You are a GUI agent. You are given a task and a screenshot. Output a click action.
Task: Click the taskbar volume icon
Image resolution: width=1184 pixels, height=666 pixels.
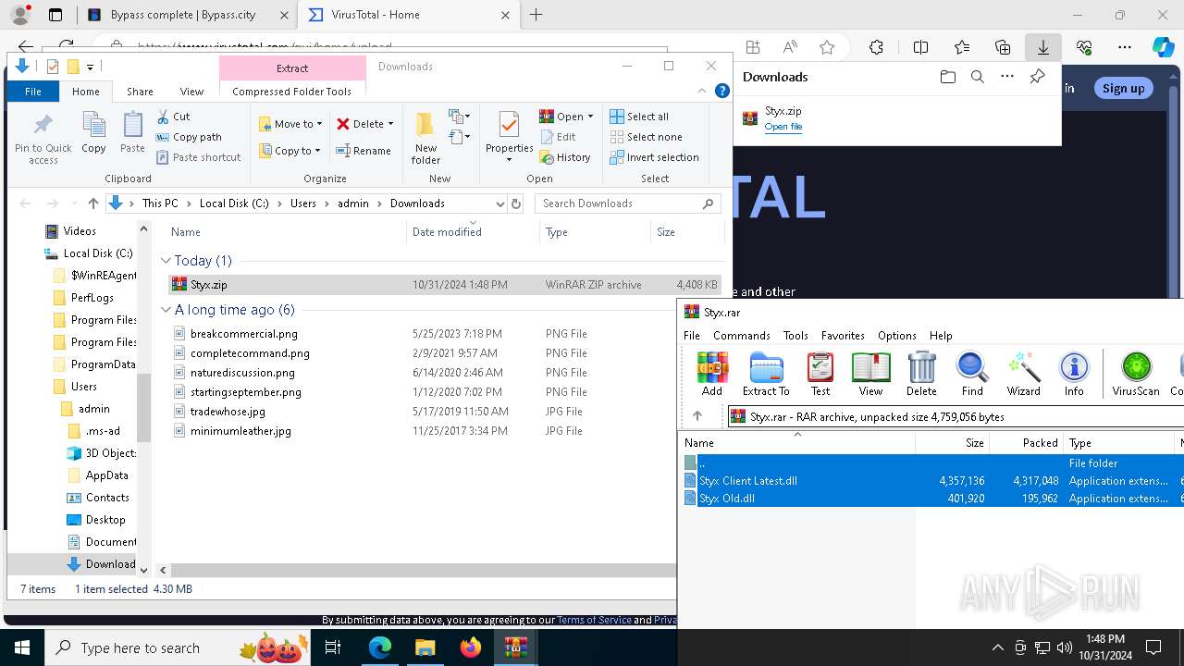coord(1065,647)
